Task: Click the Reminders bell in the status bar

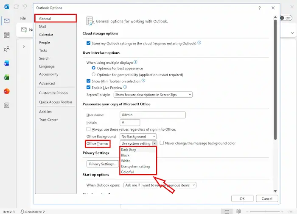Action: pyautogui.click(x=22, y=211)
